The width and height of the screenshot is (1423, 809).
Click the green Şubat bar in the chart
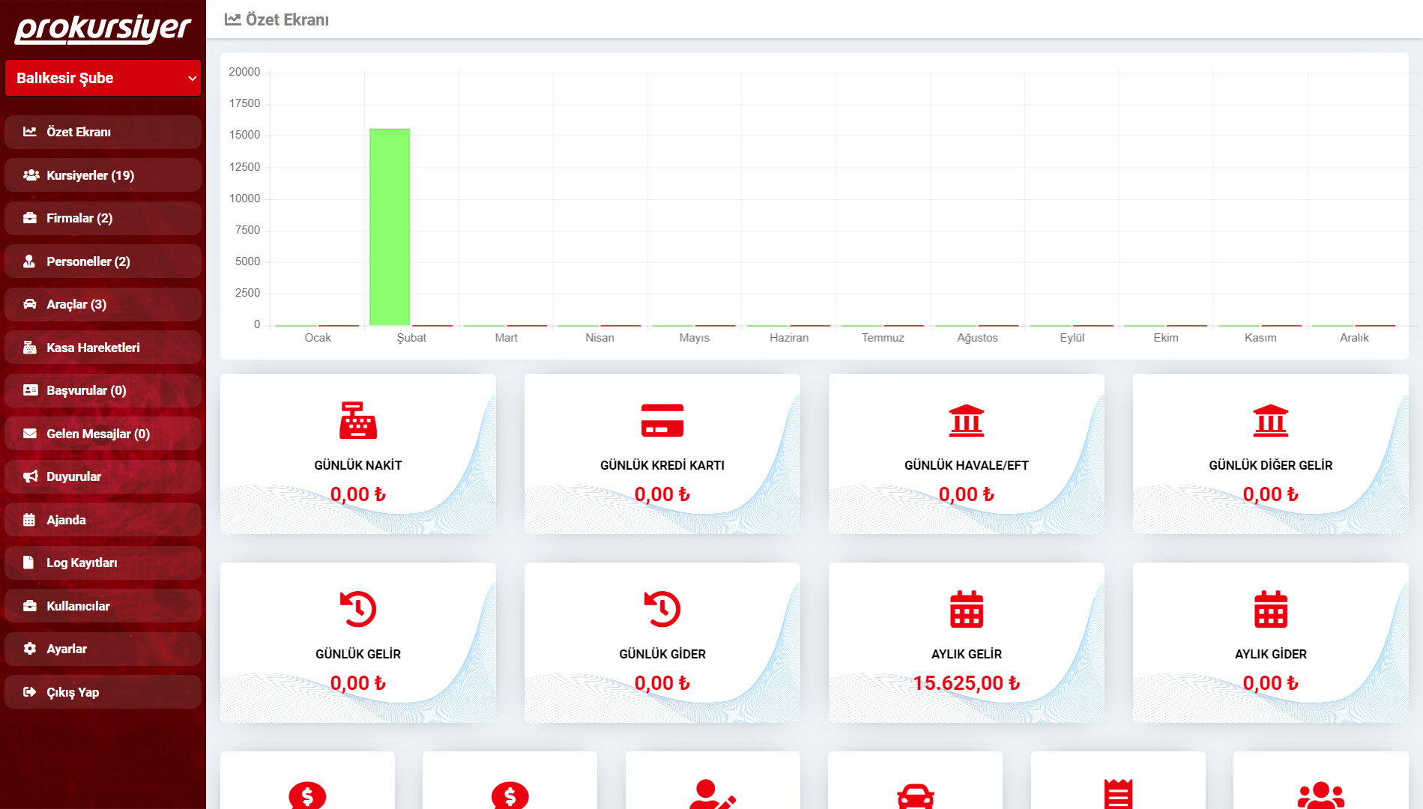390,226
